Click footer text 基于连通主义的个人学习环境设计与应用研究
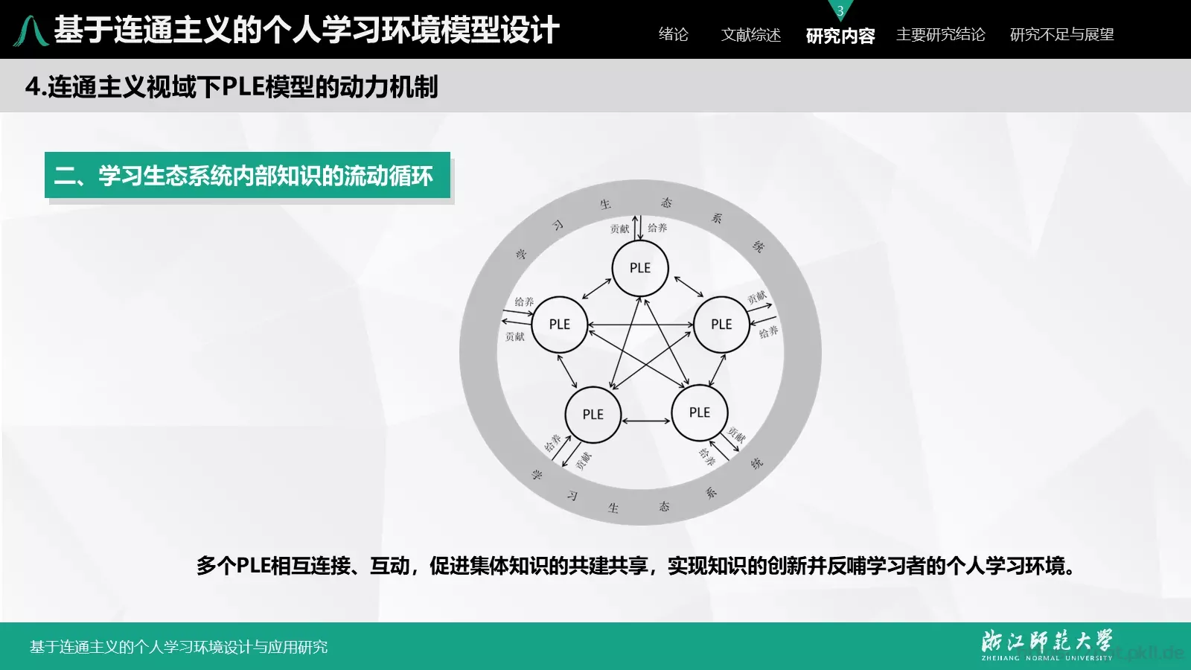Viewport: 1191px width, 670px height. (179, 647)
